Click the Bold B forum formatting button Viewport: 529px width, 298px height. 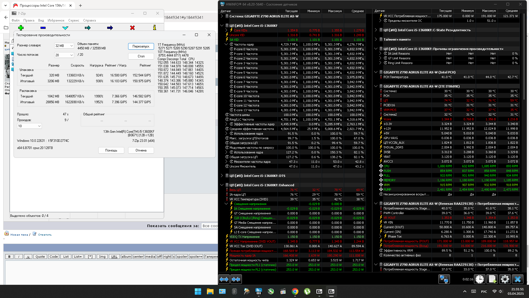click(9, 257)
